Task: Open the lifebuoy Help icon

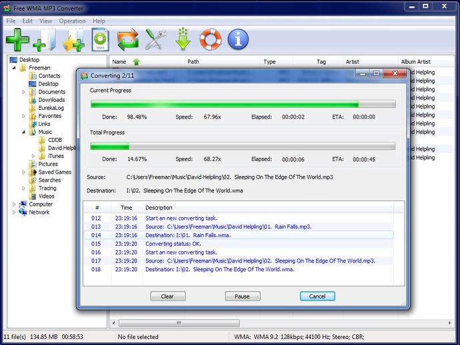Action: coord(211,39)
